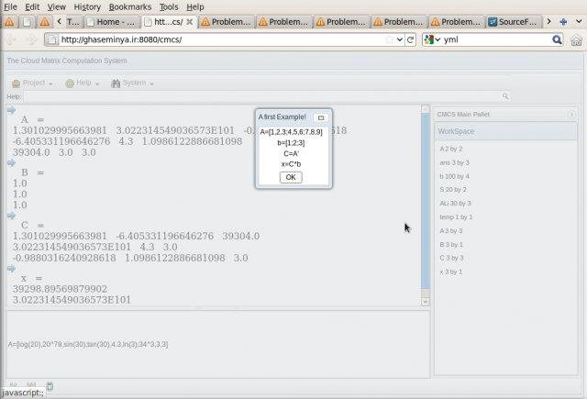The width and height of the screenshot is (587, 399).
Task: Select workspace variable 'temp 1 by 1'
Action: coord(456,217)
